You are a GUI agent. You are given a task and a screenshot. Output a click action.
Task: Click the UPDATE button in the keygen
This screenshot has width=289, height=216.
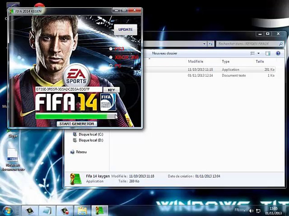pos(125,30)
